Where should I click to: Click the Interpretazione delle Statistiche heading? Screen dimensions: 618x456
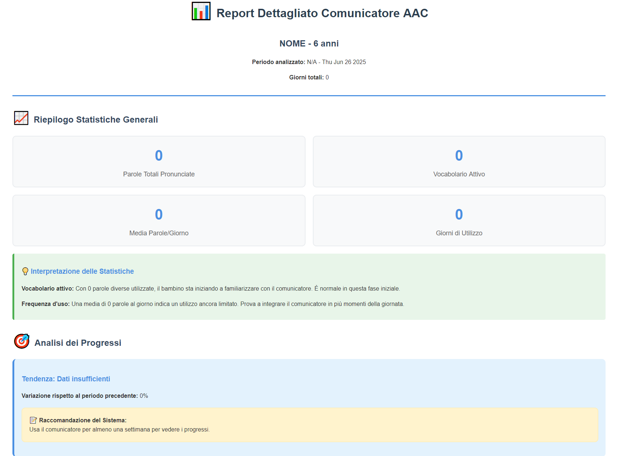[82, 271]
